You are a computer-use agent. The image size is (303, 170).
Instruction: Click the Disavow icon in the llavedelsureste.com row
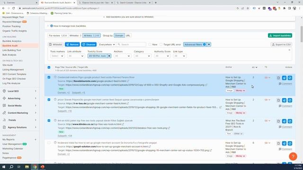tap(290, 78)
